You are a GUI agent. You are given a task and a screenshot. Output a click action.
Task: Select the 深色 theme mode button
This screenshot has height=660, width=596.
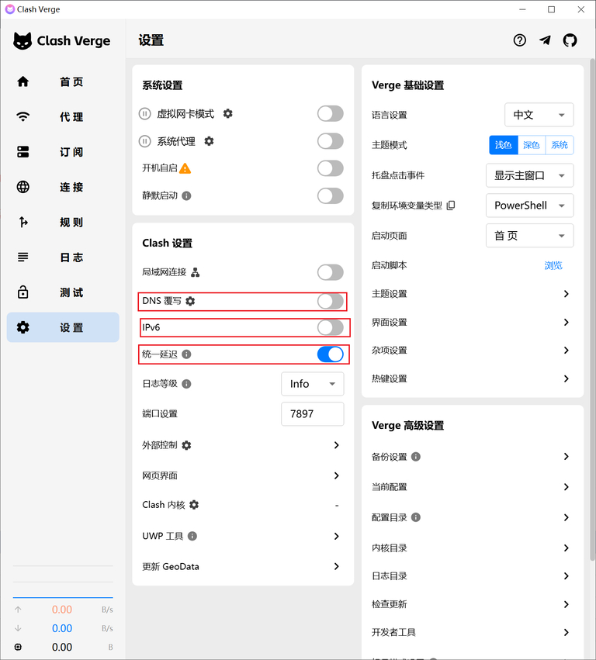click(x=531, y=145)
